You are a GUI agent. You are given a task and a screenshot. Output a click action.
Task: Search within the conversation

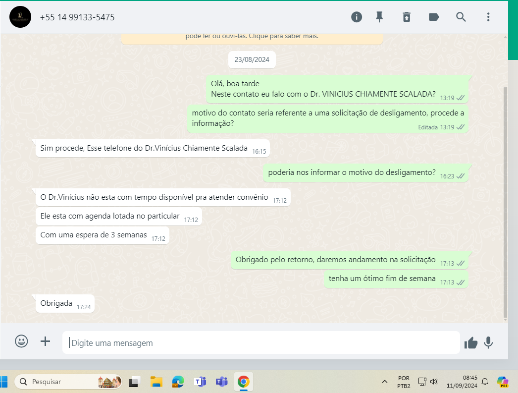pos(461,17)
